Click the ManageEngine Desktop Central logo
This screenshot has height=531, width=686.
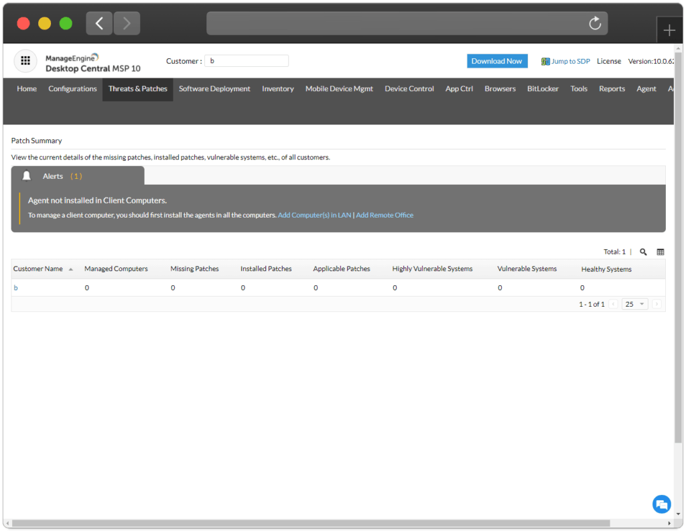[x=92, y=63]
